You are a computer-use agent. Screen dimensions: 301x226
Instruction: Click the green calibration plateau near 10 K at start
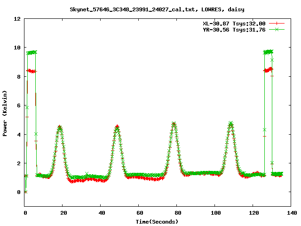pyautogui.click(x=32, y=52)
